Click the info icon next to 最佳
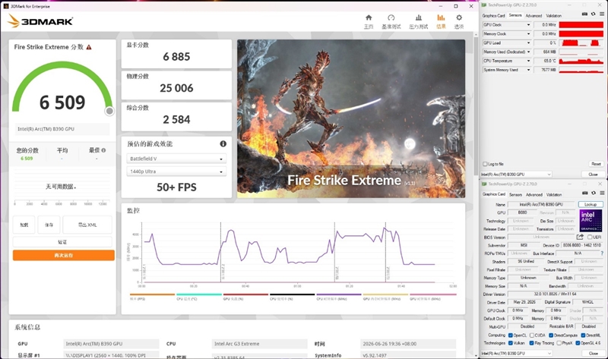Screen dimensions: 608x359 click(x=103, y=150)
